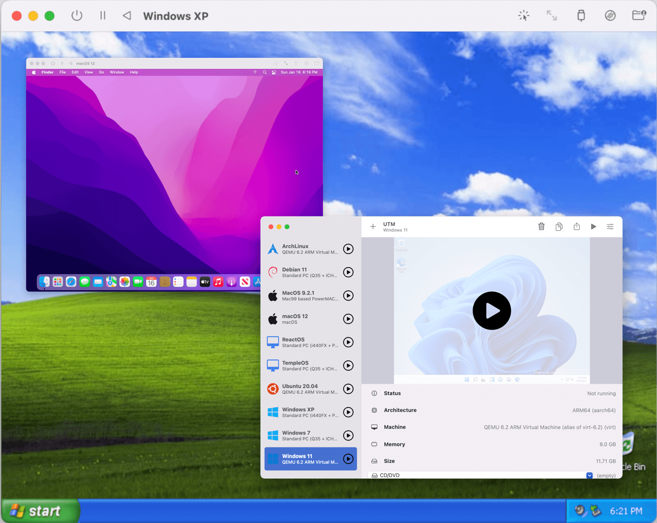Start the TempleOS VM with its play button
657x523 pixels.
coord(348,366)
